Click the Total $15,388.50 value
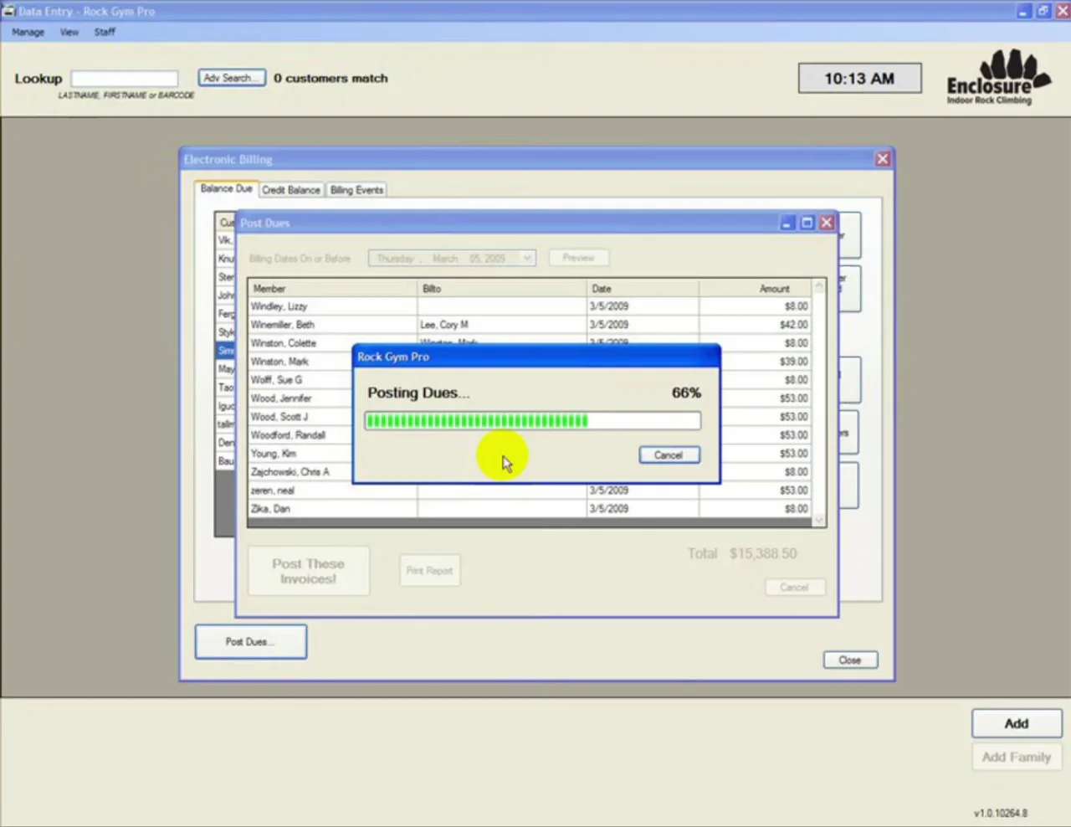Viewport: 1071px width, 827px height. click(763, 553)
